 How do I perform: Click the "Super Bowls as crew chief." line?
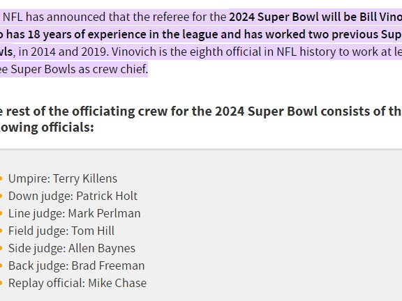(x=80, y=70)
